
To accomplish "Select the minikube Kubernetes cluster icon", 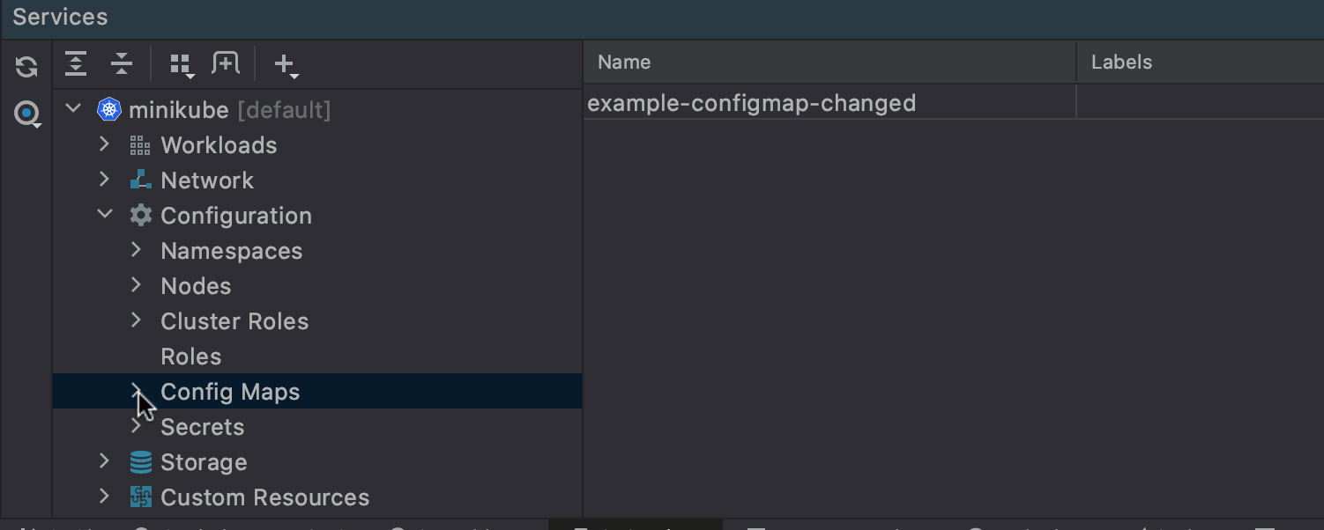I will pyautogui.click(x=109, y=109).
